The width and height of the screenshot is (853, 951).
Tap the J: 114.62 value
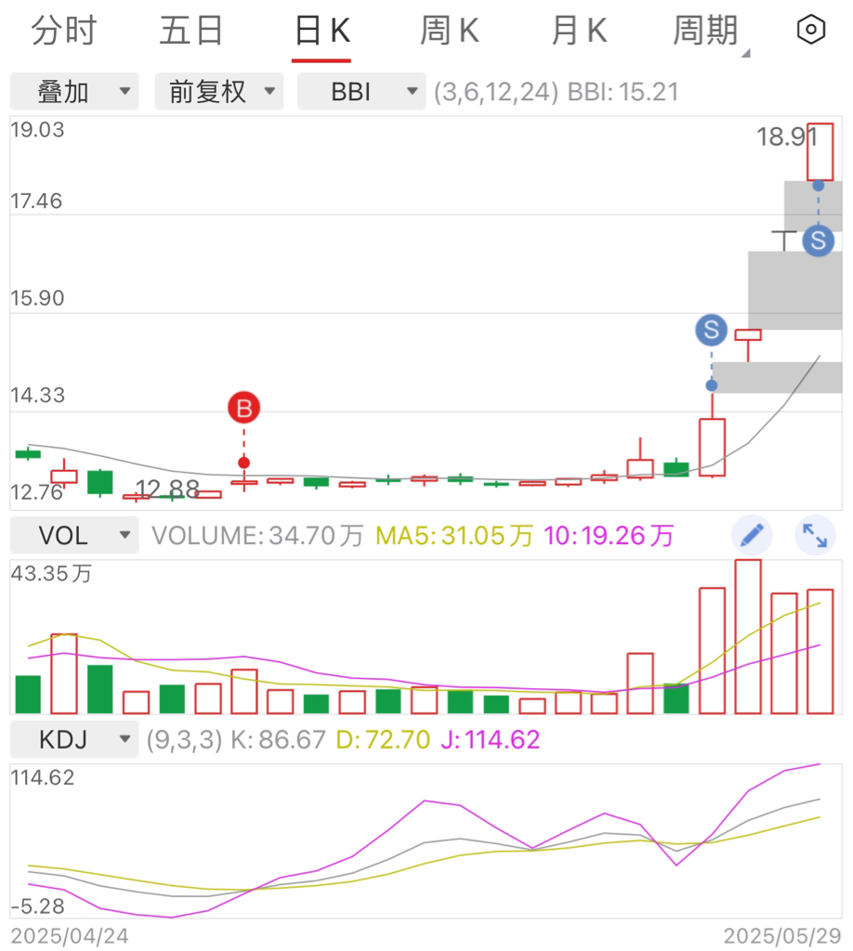click(491, 740)
